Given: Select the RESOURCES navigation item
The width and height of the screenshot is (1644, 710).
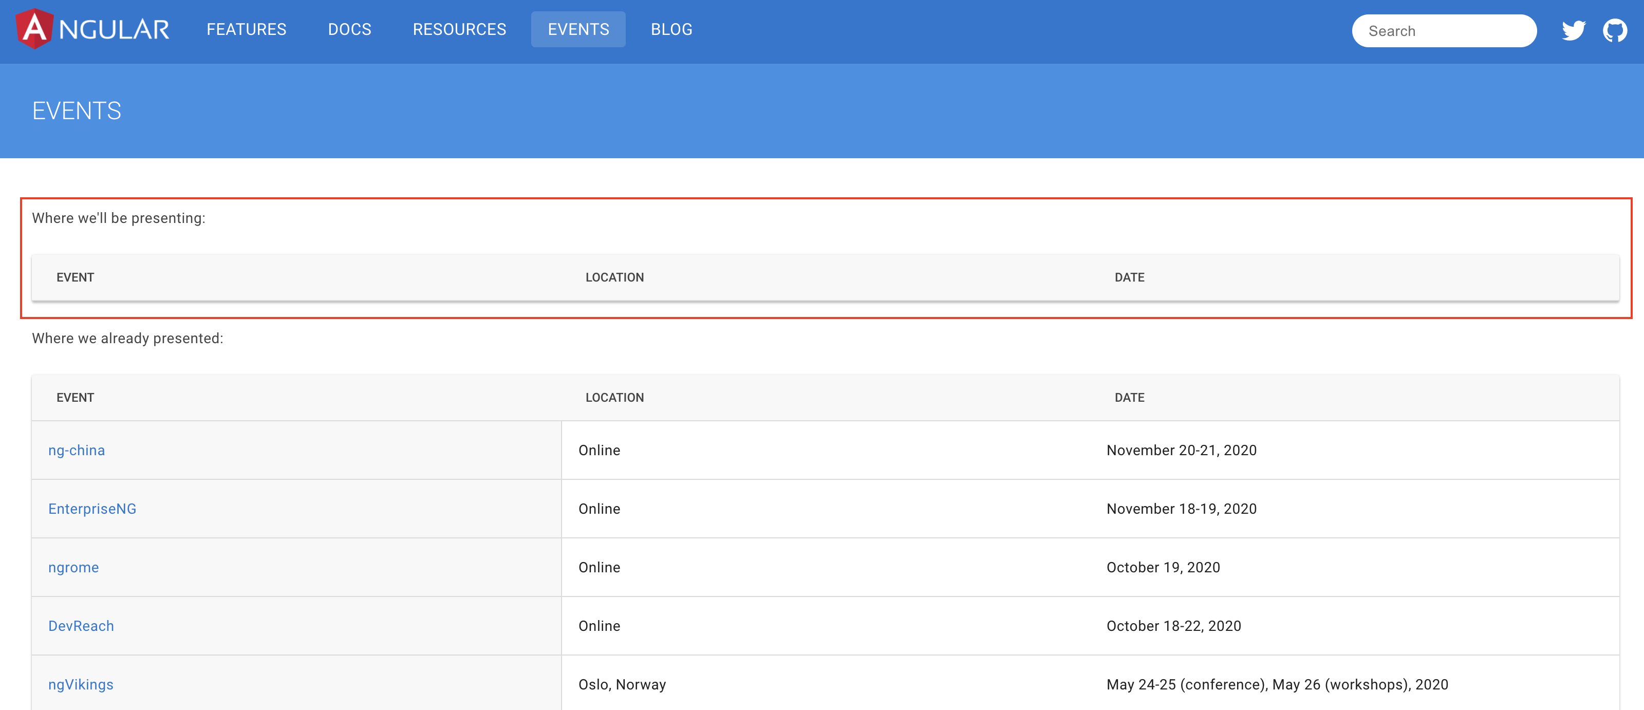Looking at the screenshot, I should 459,29.
